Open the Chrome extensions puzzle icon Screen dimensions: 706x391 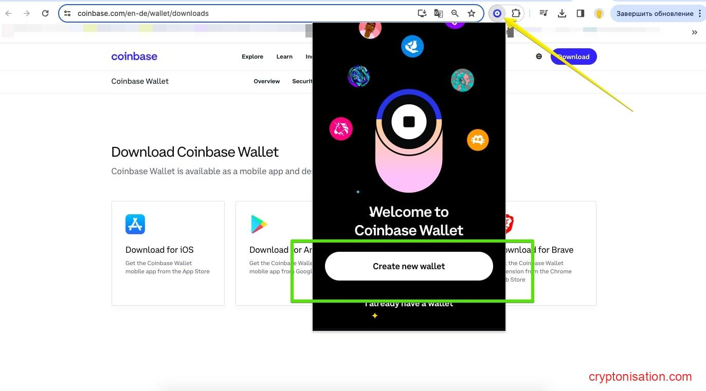[515, 14]
